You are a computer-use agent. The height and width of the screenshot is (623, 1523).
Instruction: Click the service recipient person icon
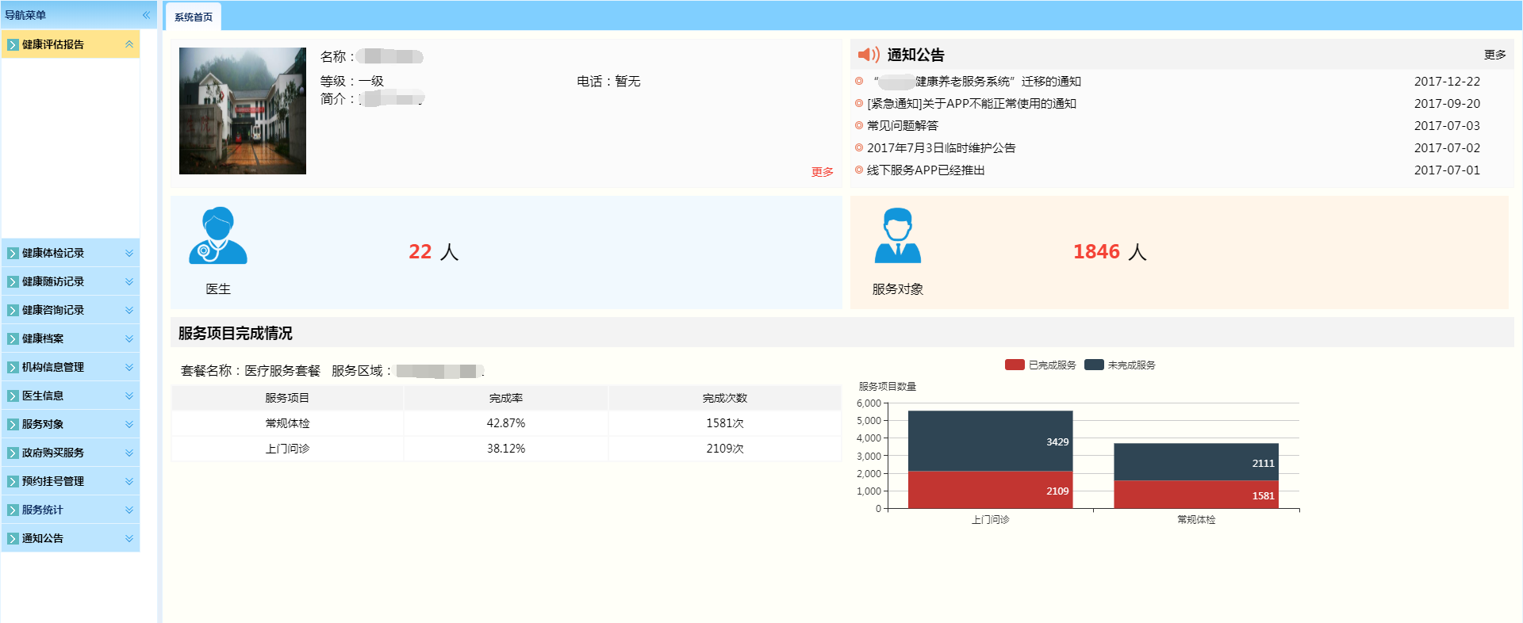point(897,236)
